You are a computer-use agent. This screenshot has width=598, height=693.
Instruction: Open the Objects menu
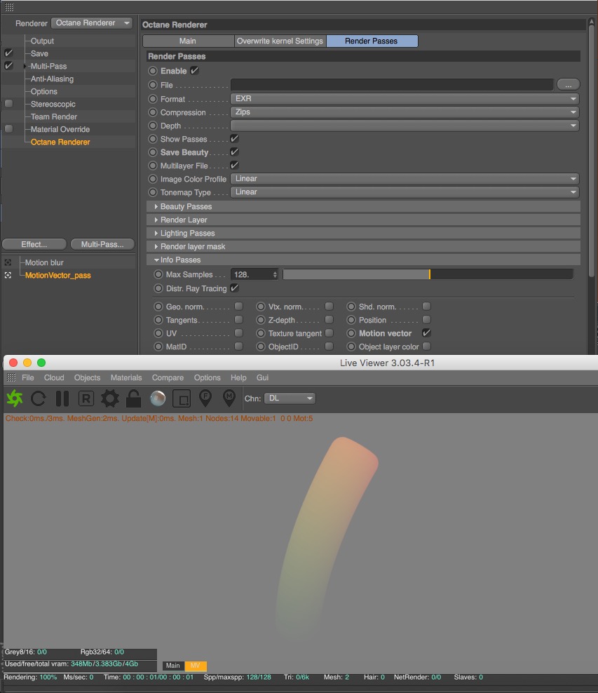coord(87,377)
